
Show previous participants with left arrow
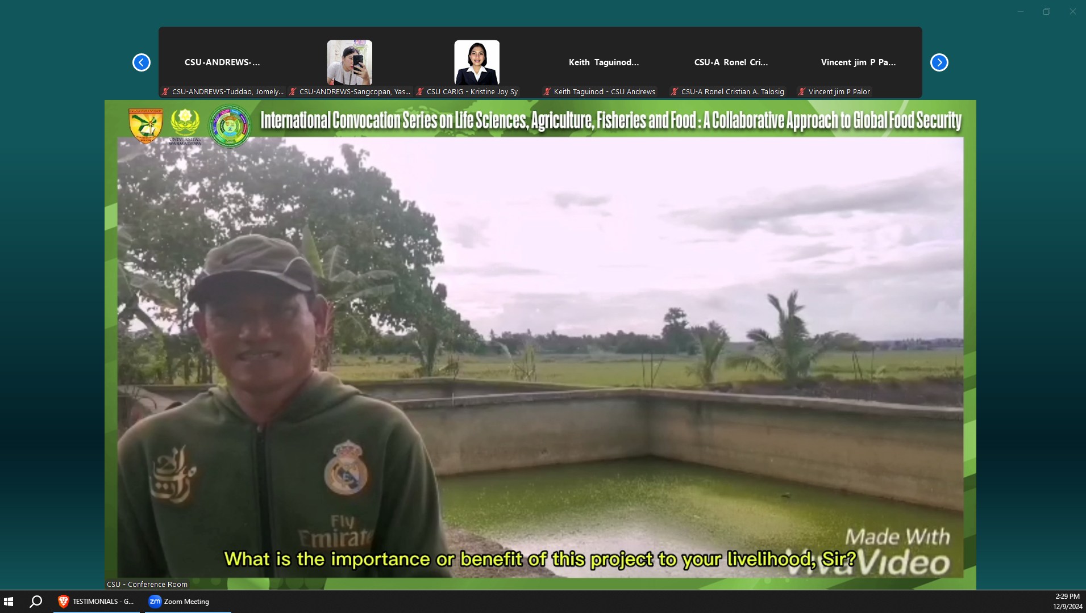(x=142, y=62)
